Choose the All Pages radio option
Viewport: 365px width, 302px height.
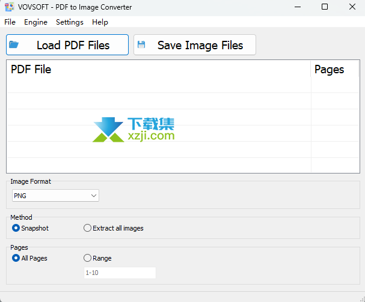[16, 258]
